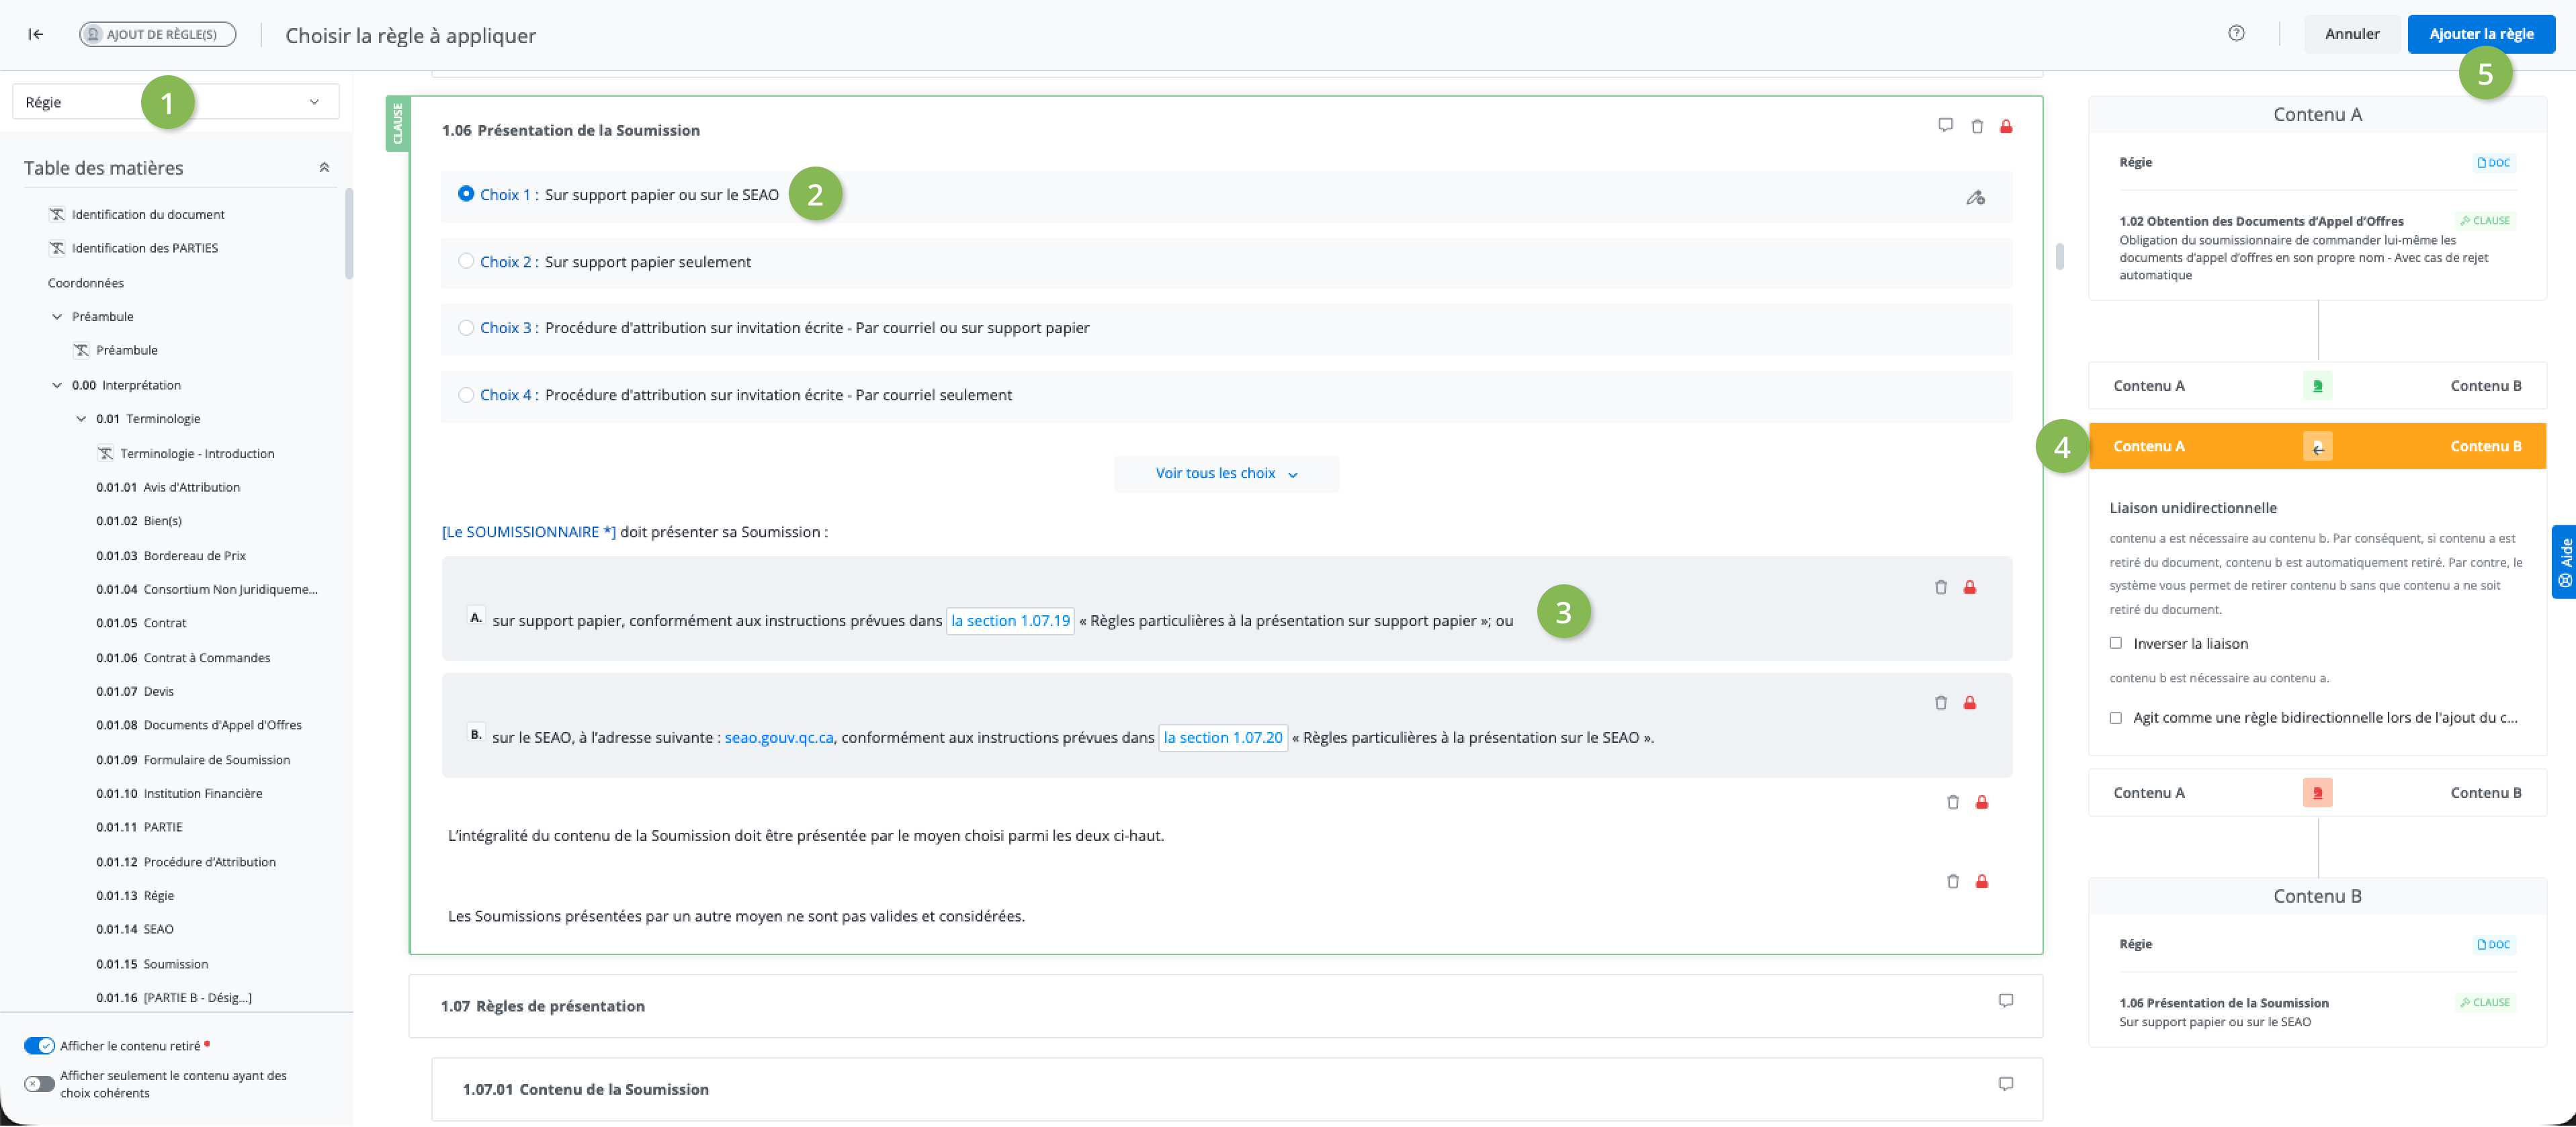The width and height of the screenshot is (2576, 1127).
Task: Check Inverser la liaison checkbox
Action: [2115, 643]
